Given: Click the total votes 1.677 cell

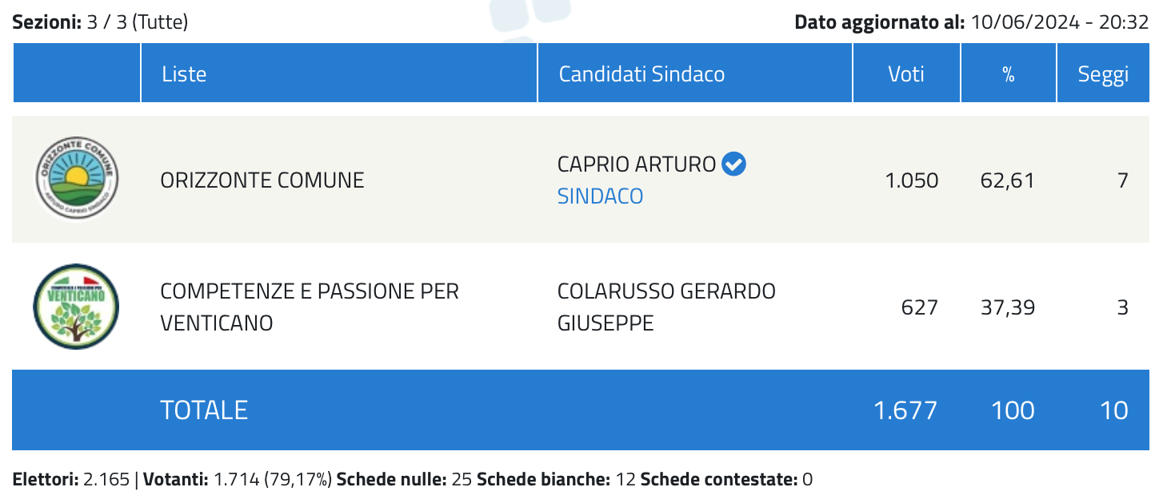Looking at the screenshot, I should pos(905,410).
